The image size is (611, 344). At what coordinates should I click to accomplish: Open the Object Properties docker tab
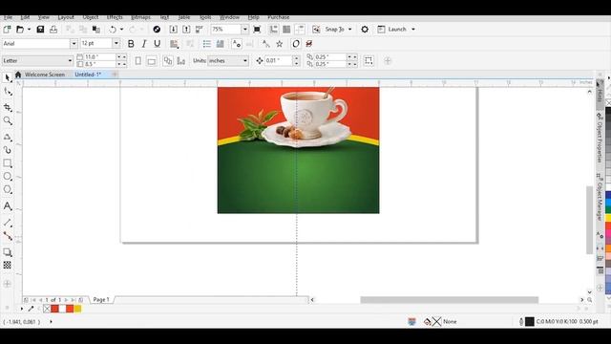[600, 138]
